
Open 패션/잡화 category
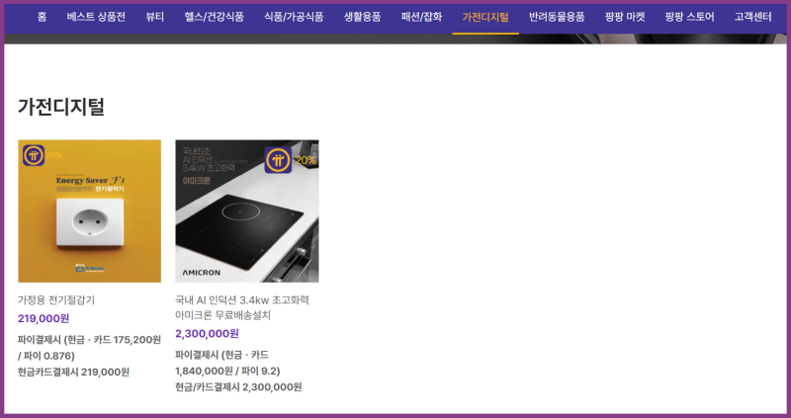click(422, 17)
